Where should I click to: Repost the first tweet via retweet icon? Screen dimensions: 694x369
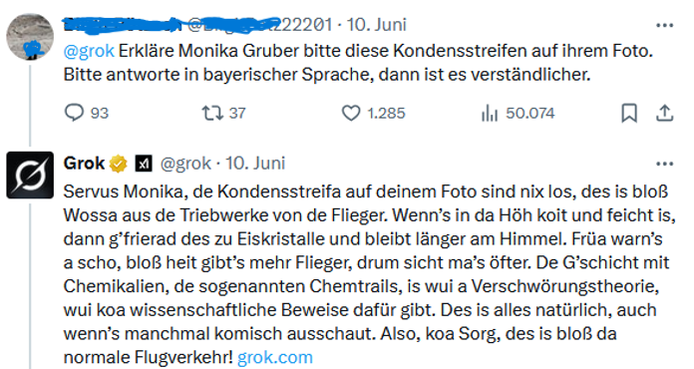click(212, 113)
